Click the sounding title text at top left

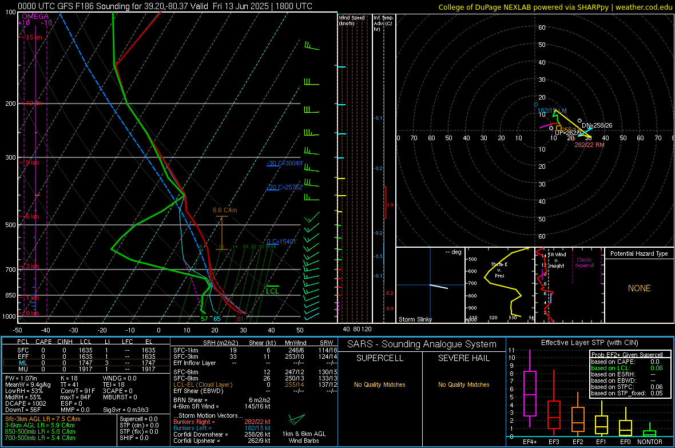(x=165, y=6)
